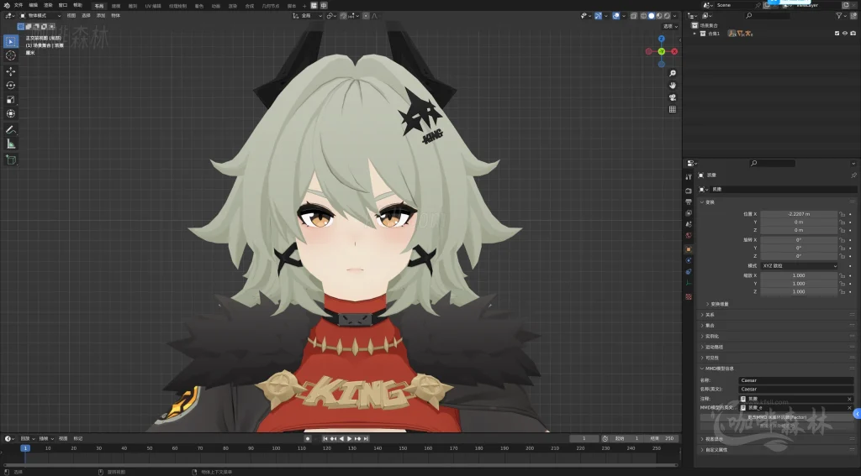Select the Transform tool
Viewport: 861px width, 476px height.
tap(10, 113)
